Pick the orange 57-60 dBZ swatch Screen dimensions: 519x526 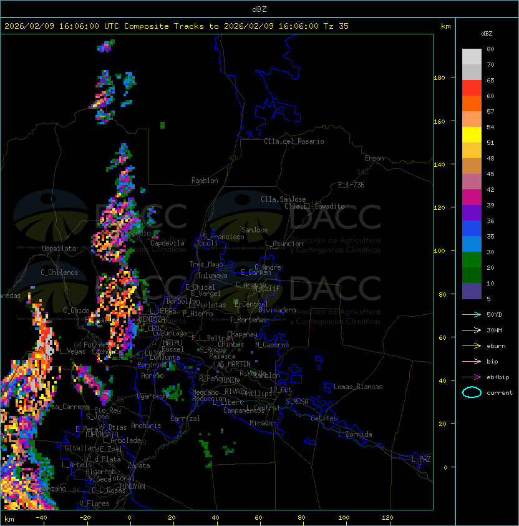pos(472,104)
